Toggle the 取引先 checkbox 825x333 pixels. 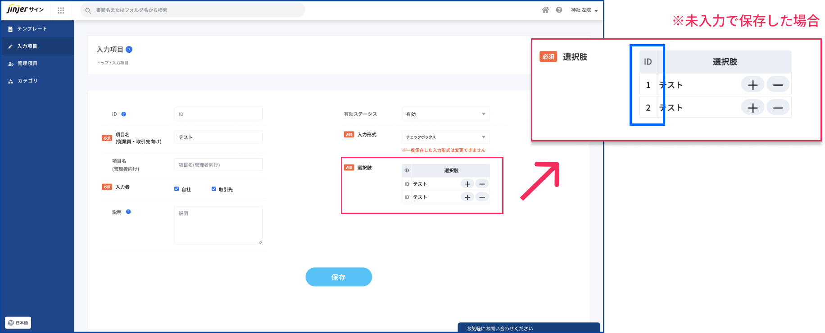(214, 189)
